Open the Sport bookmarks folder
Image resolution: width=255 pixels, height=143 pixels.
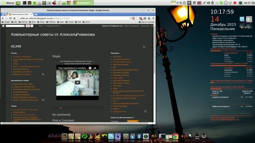tap(61, 22)
